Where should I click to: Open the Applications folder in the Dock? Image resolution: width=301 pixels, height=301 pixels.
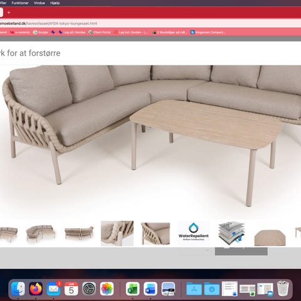(194, 288)
